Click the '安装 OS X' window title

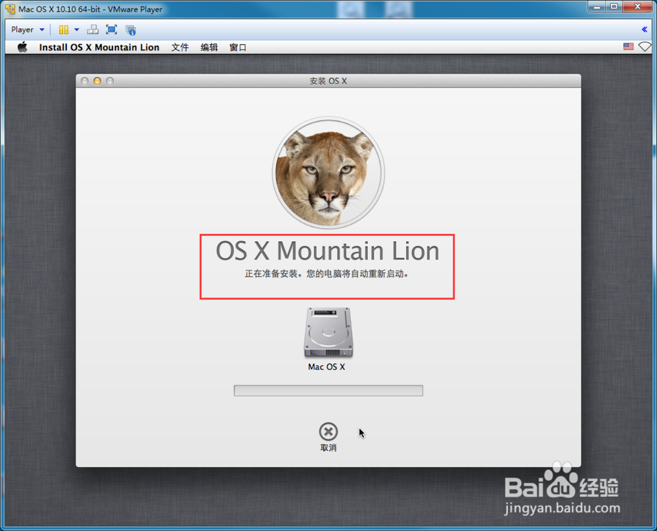328,81
